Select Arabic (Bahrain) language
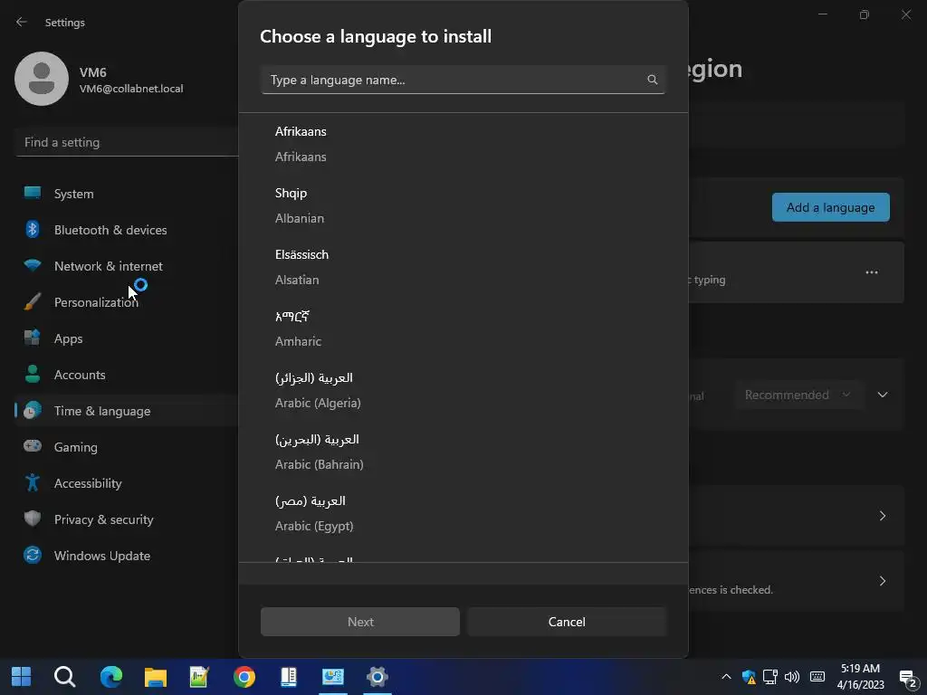927x695 pixels. coord(463,452)
